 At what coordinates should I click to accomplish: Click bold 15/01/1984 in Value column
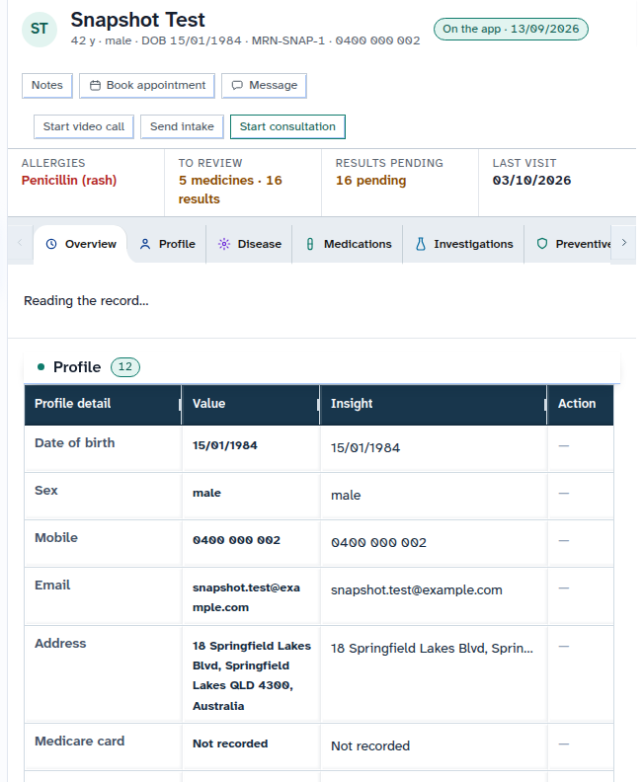(225, 445)
